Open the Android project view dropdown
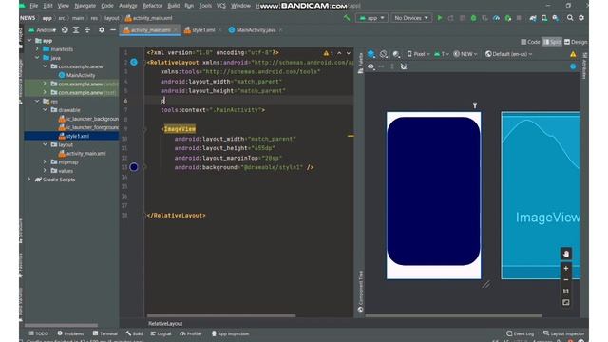608x342 pixels. pos(42,29)
